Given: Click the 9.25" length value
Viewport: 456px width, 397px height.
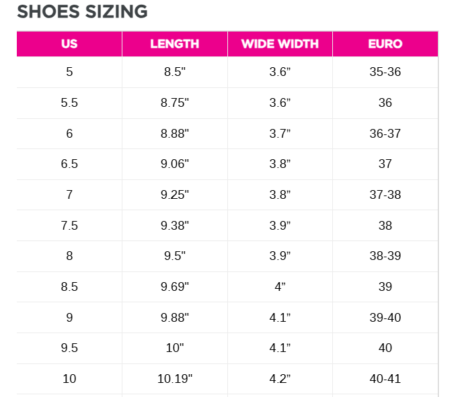Looking at the screenshot, I should 175,195.
